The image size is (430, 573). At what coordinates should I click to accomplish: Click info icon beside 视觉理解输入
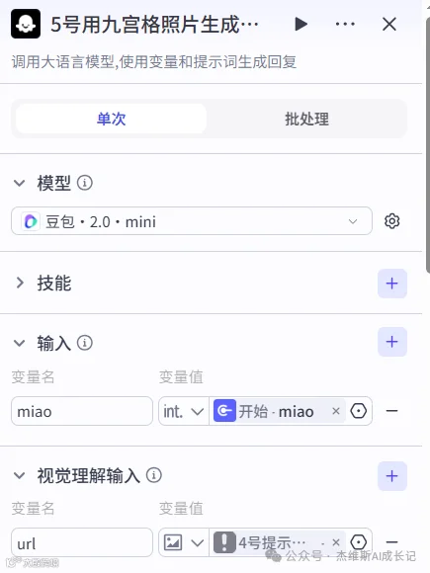point(154,475)
